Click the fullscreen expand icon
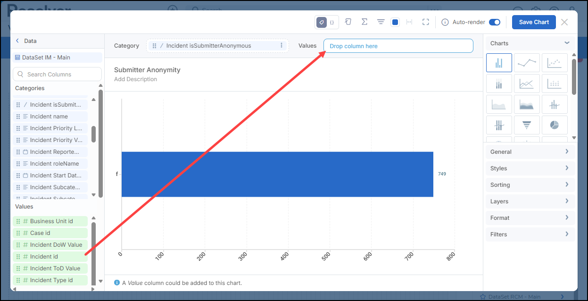Screen dimensions: 588x301 click(x=426, y=22)
